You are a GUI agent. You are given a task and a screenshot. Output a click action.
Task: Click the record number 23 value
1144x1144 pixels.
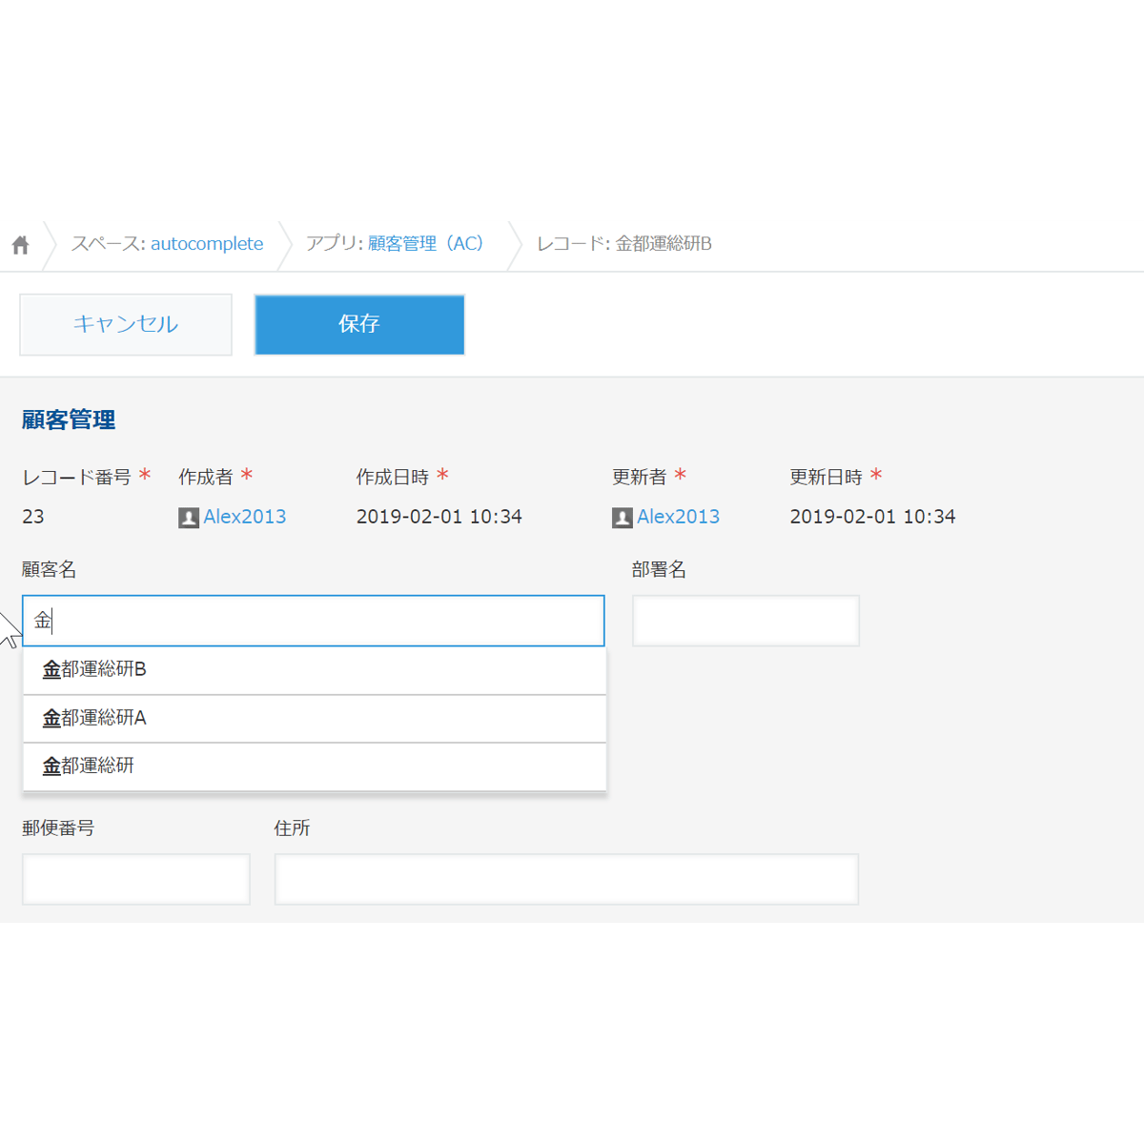[33, 517]
